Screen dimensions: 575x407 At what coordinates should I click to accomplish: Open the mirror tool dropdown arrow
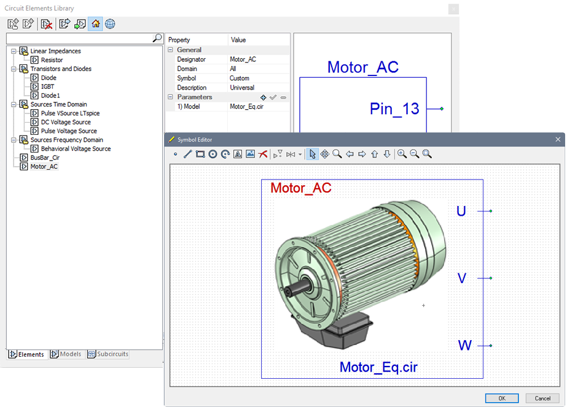click(300, 154)
